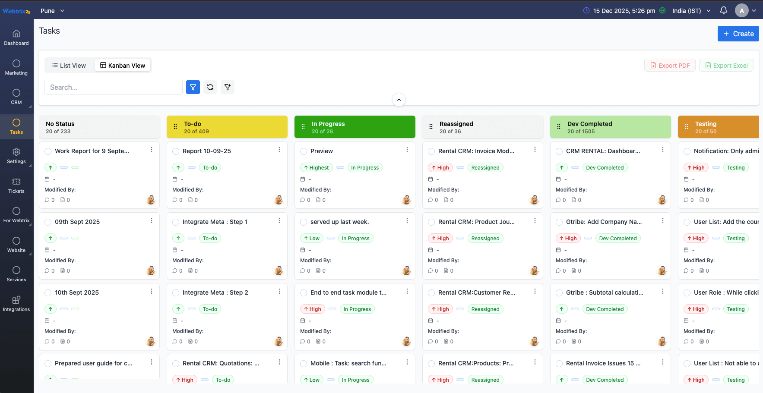Check the Report 10-09-25 task circle
The height and width of the screenshot is (393, 763).
[x=176, y=151]
